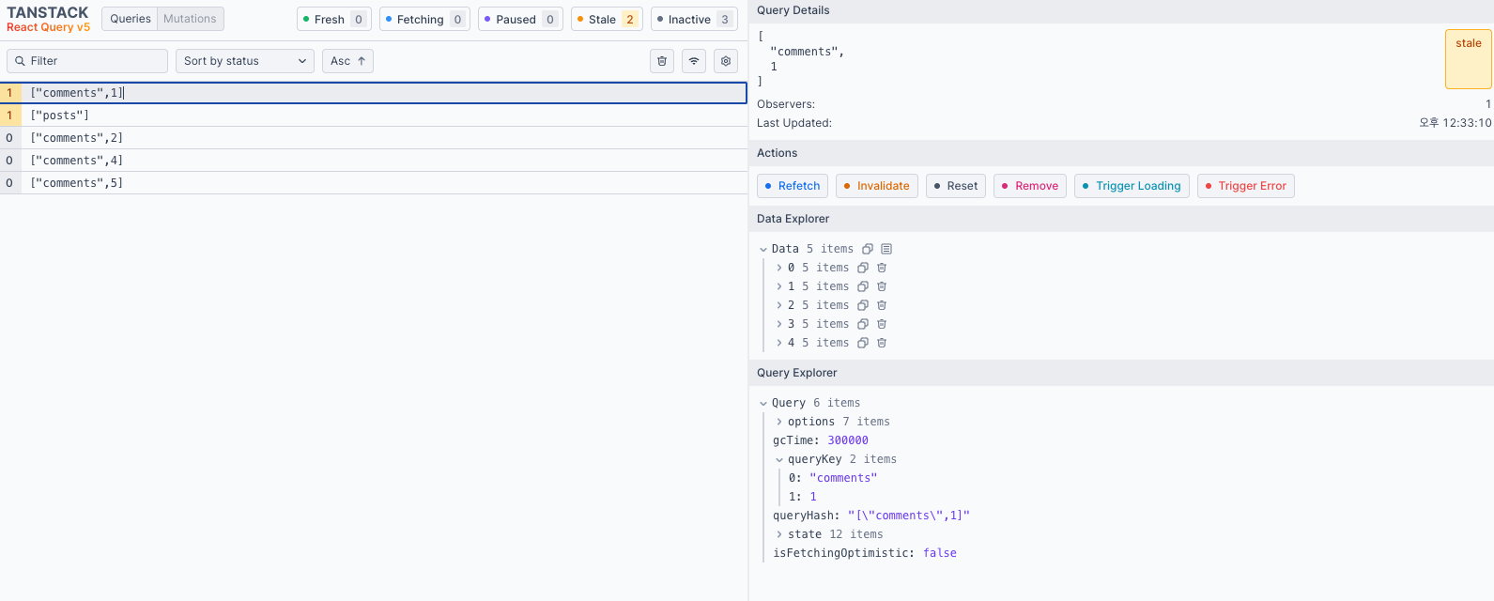Click the bulk edit icon next to Data

point(886,249)
